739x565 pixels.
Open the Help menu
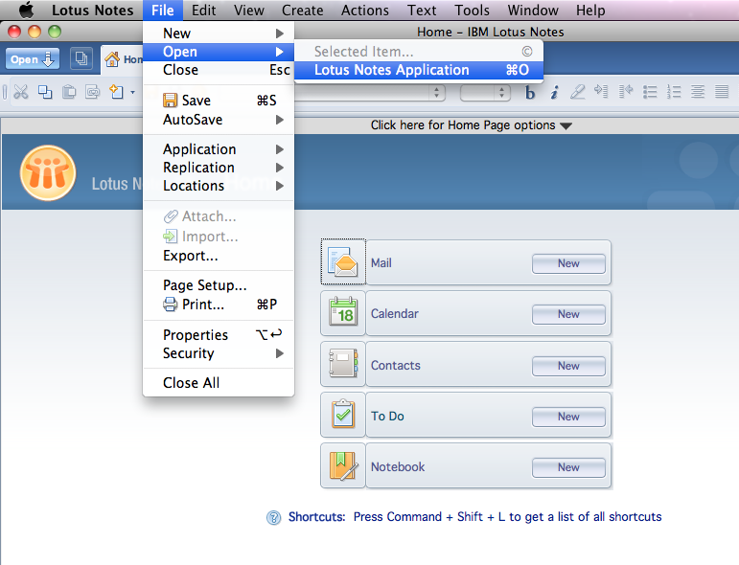(590, 10)
